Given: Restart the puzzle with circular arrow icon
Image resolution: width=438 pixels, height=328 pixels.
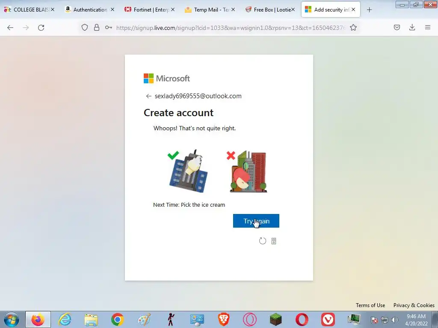Looking at the screenshot, I should (263, 241).
